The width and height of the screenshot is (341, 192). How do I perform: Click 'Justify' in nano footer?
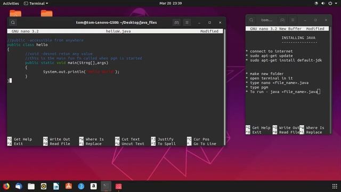(x=166, y=139)
